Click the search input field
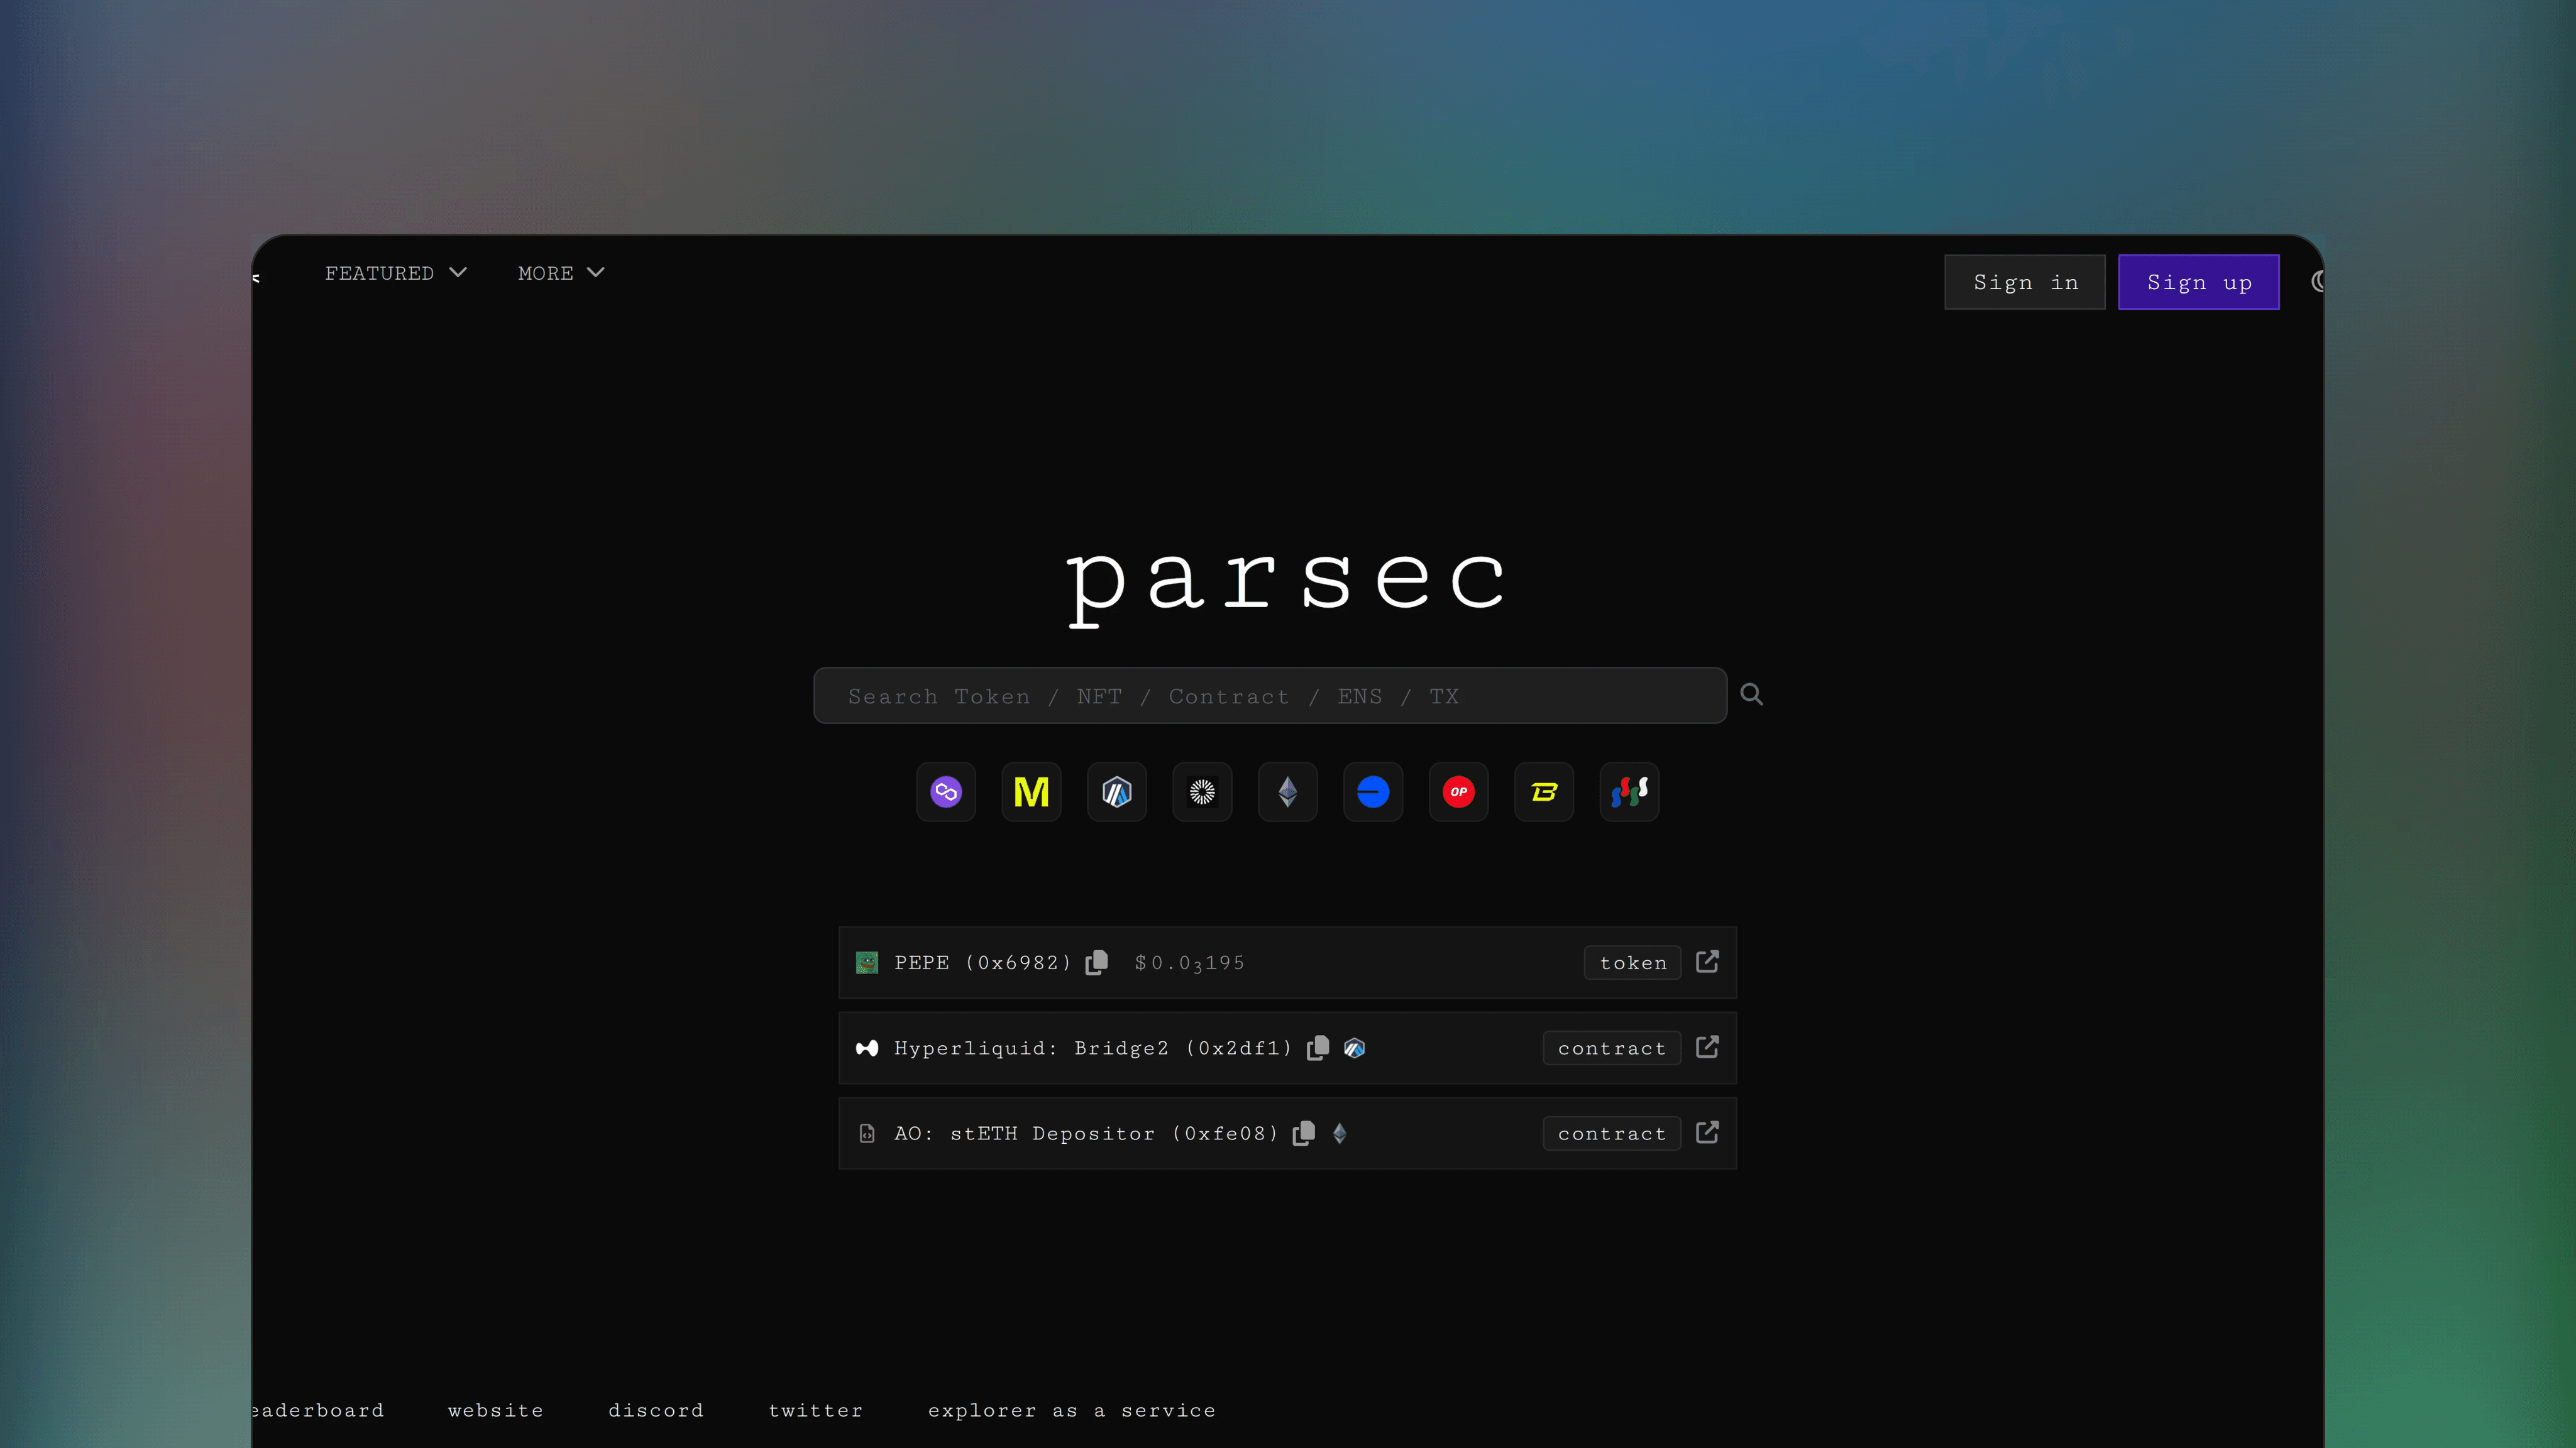 point(1270,695)
